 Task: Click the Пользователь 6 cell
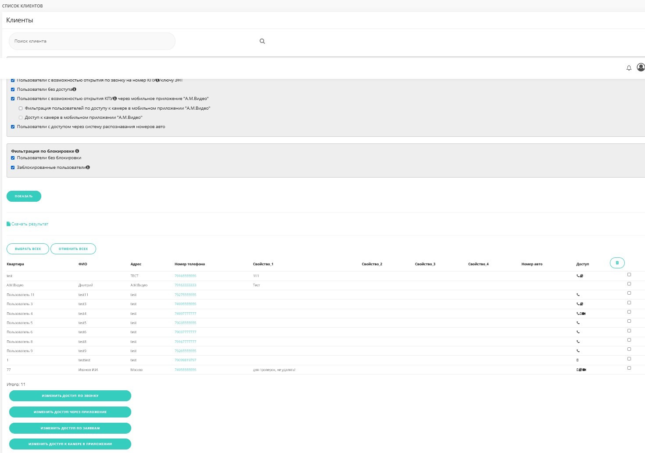[x=20, y=332]
